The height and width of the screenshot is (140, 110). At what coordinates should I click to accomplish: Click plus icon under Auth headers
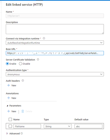[9, 85]
